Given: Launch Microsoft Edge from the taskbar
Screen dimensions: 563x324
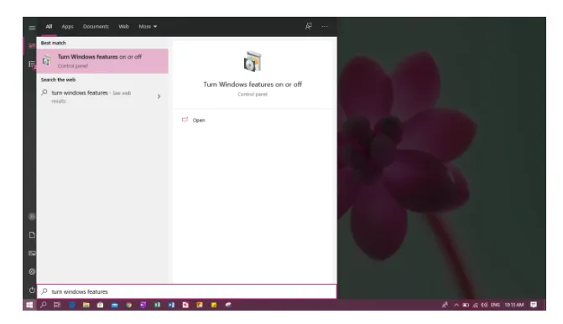Looking at the screenshot, I should coord(72,305).
